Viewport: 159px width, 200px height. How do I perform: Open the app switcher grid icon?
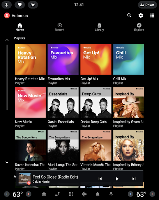point(152,16)
